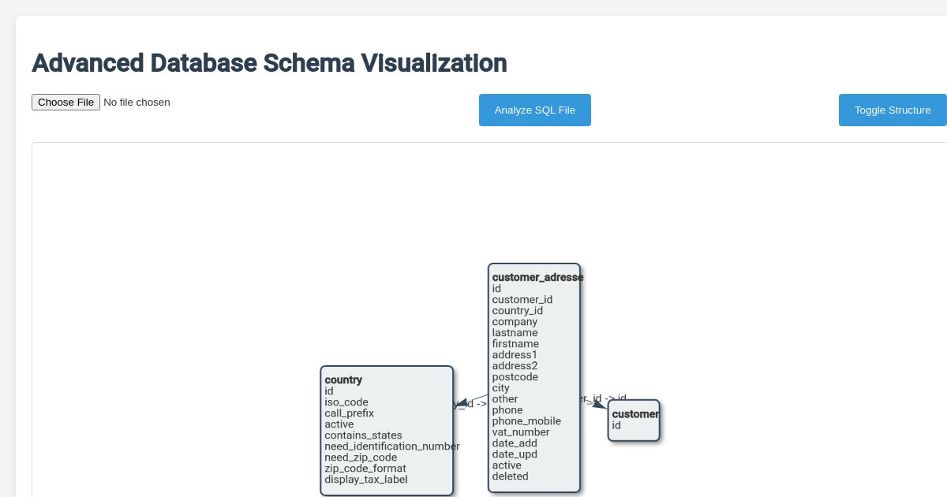The image size is (947, 497).
Task: Click the Toggle Structure button
Action: 893,110
